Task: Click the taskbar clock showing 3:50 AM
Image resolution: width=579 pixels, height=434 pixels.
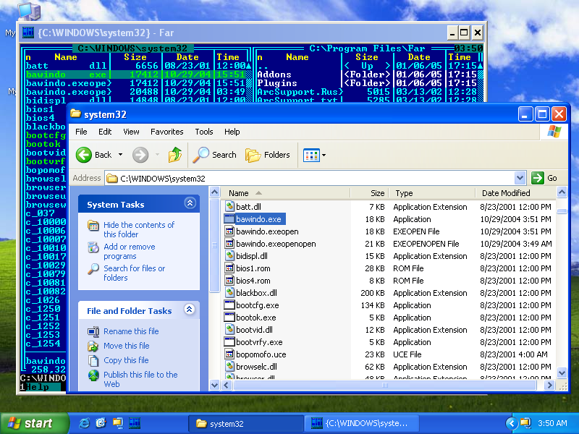Action: click(552, 423)
